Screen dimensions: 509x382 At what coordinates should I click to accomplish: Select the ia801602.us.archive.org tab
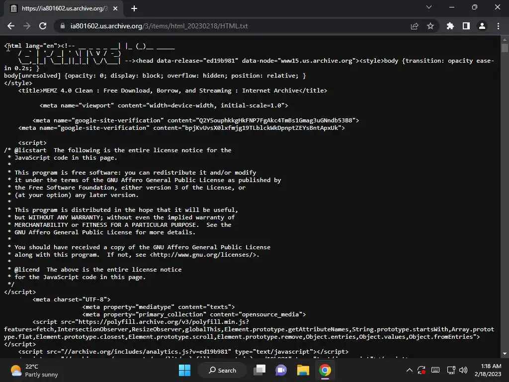(x=63, y=8)
